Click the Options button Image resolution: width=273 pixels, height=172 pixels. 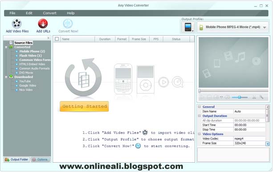[41, 160]
